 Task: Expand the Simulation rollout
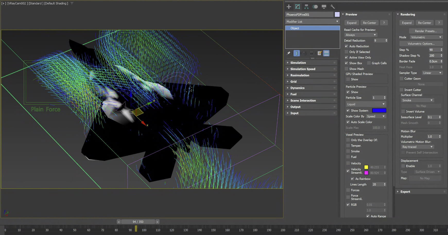coord(311,63)
